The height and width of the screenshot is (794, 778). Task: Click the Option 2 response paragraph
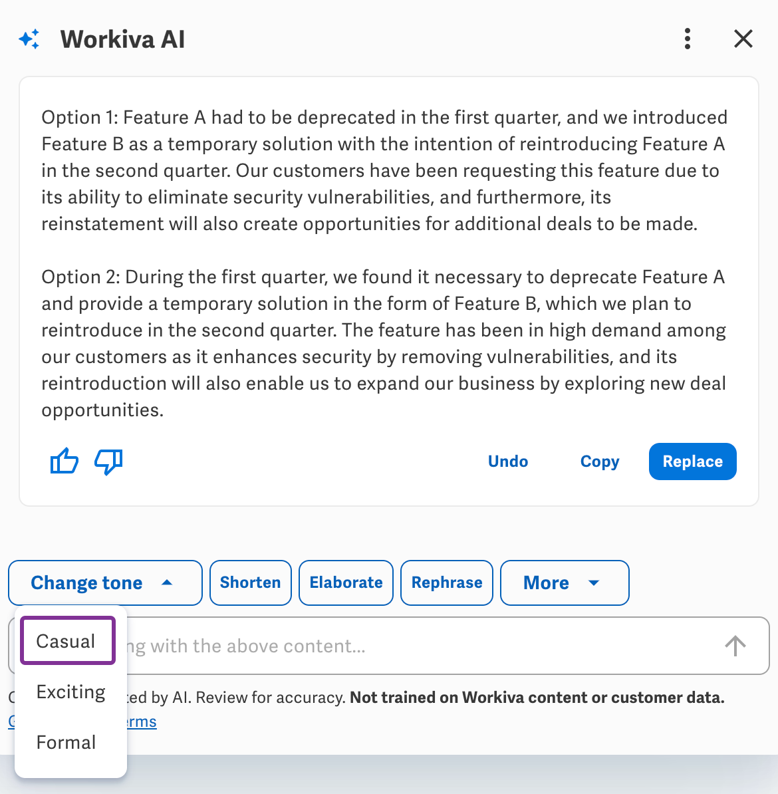(x=383, y=343)
